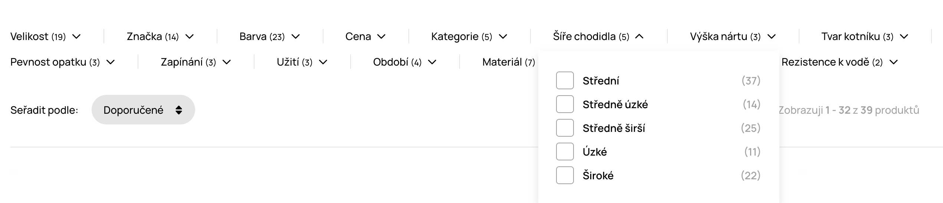Click the chevron next to Velikost

point(76,36)
